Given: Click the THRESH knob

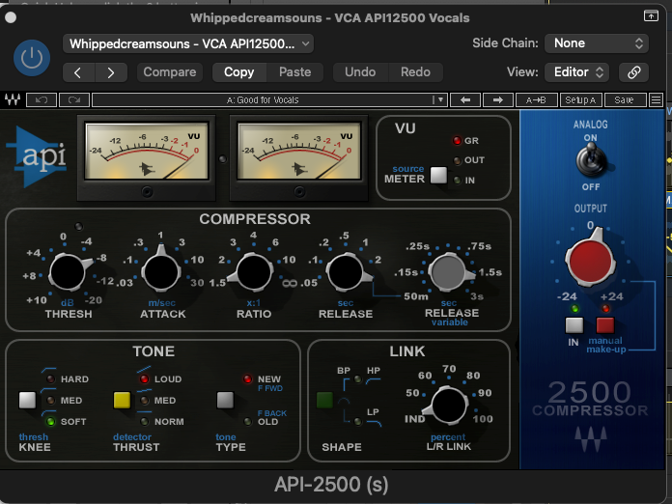Looking at the screenshot, I should (x=68, y=272).
